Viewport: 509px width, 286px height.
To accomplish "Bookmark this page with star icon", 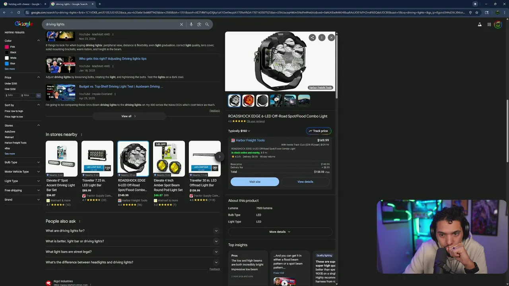I will pyautogui.click(x=477, y=12).
